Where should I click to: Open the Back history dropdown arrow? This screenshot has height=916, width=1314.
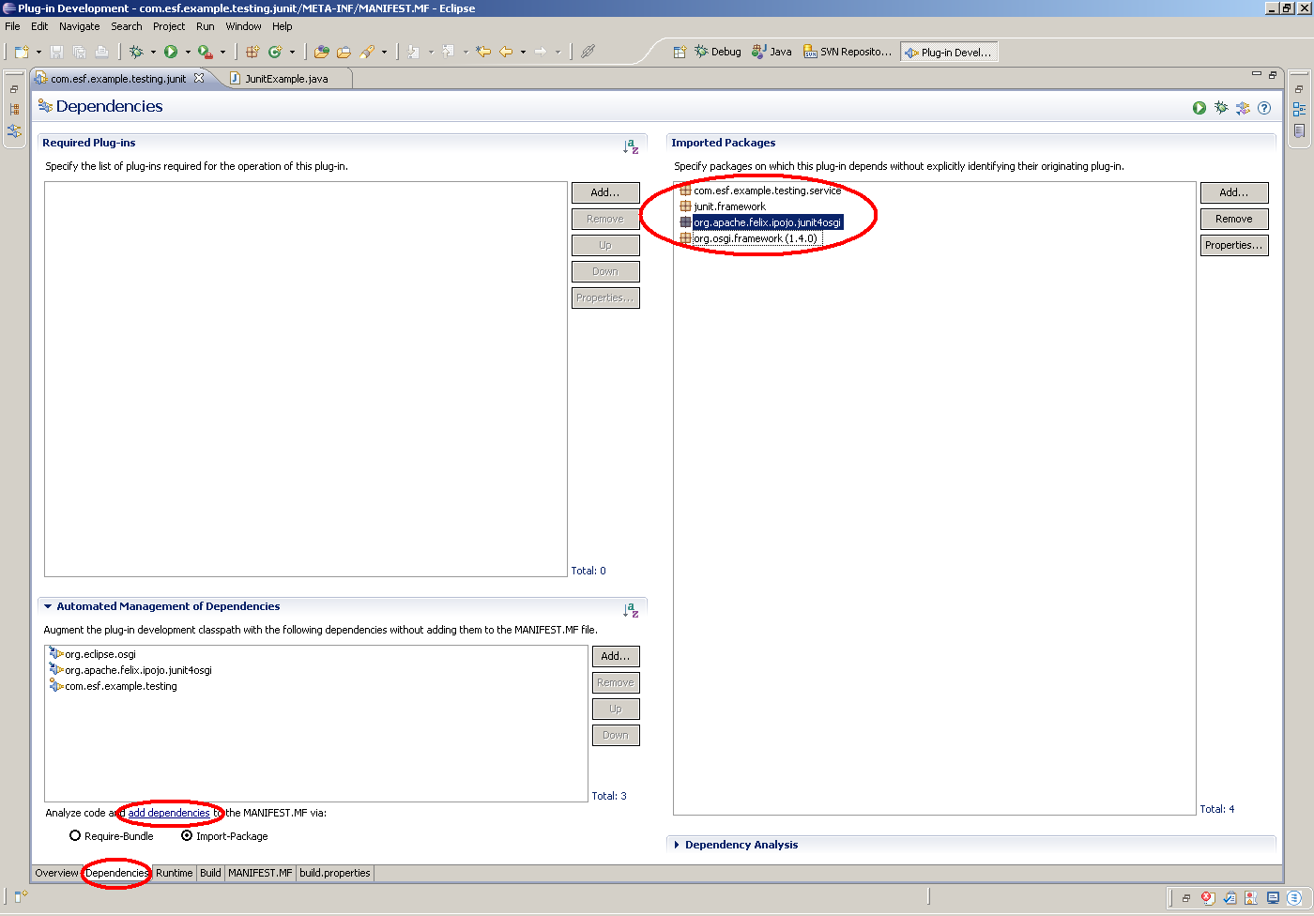[x=523, y=53]
